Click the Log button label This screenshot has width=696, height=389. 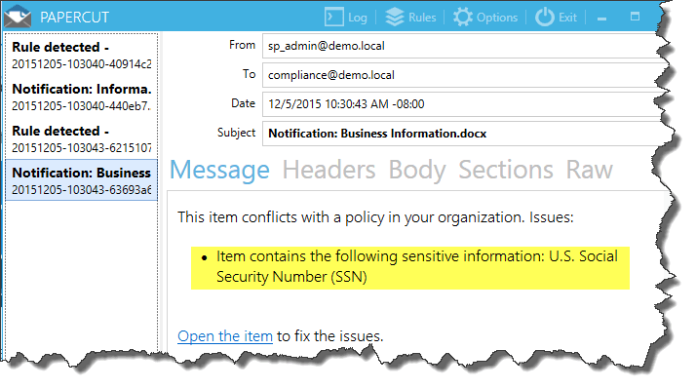(358, 18)
